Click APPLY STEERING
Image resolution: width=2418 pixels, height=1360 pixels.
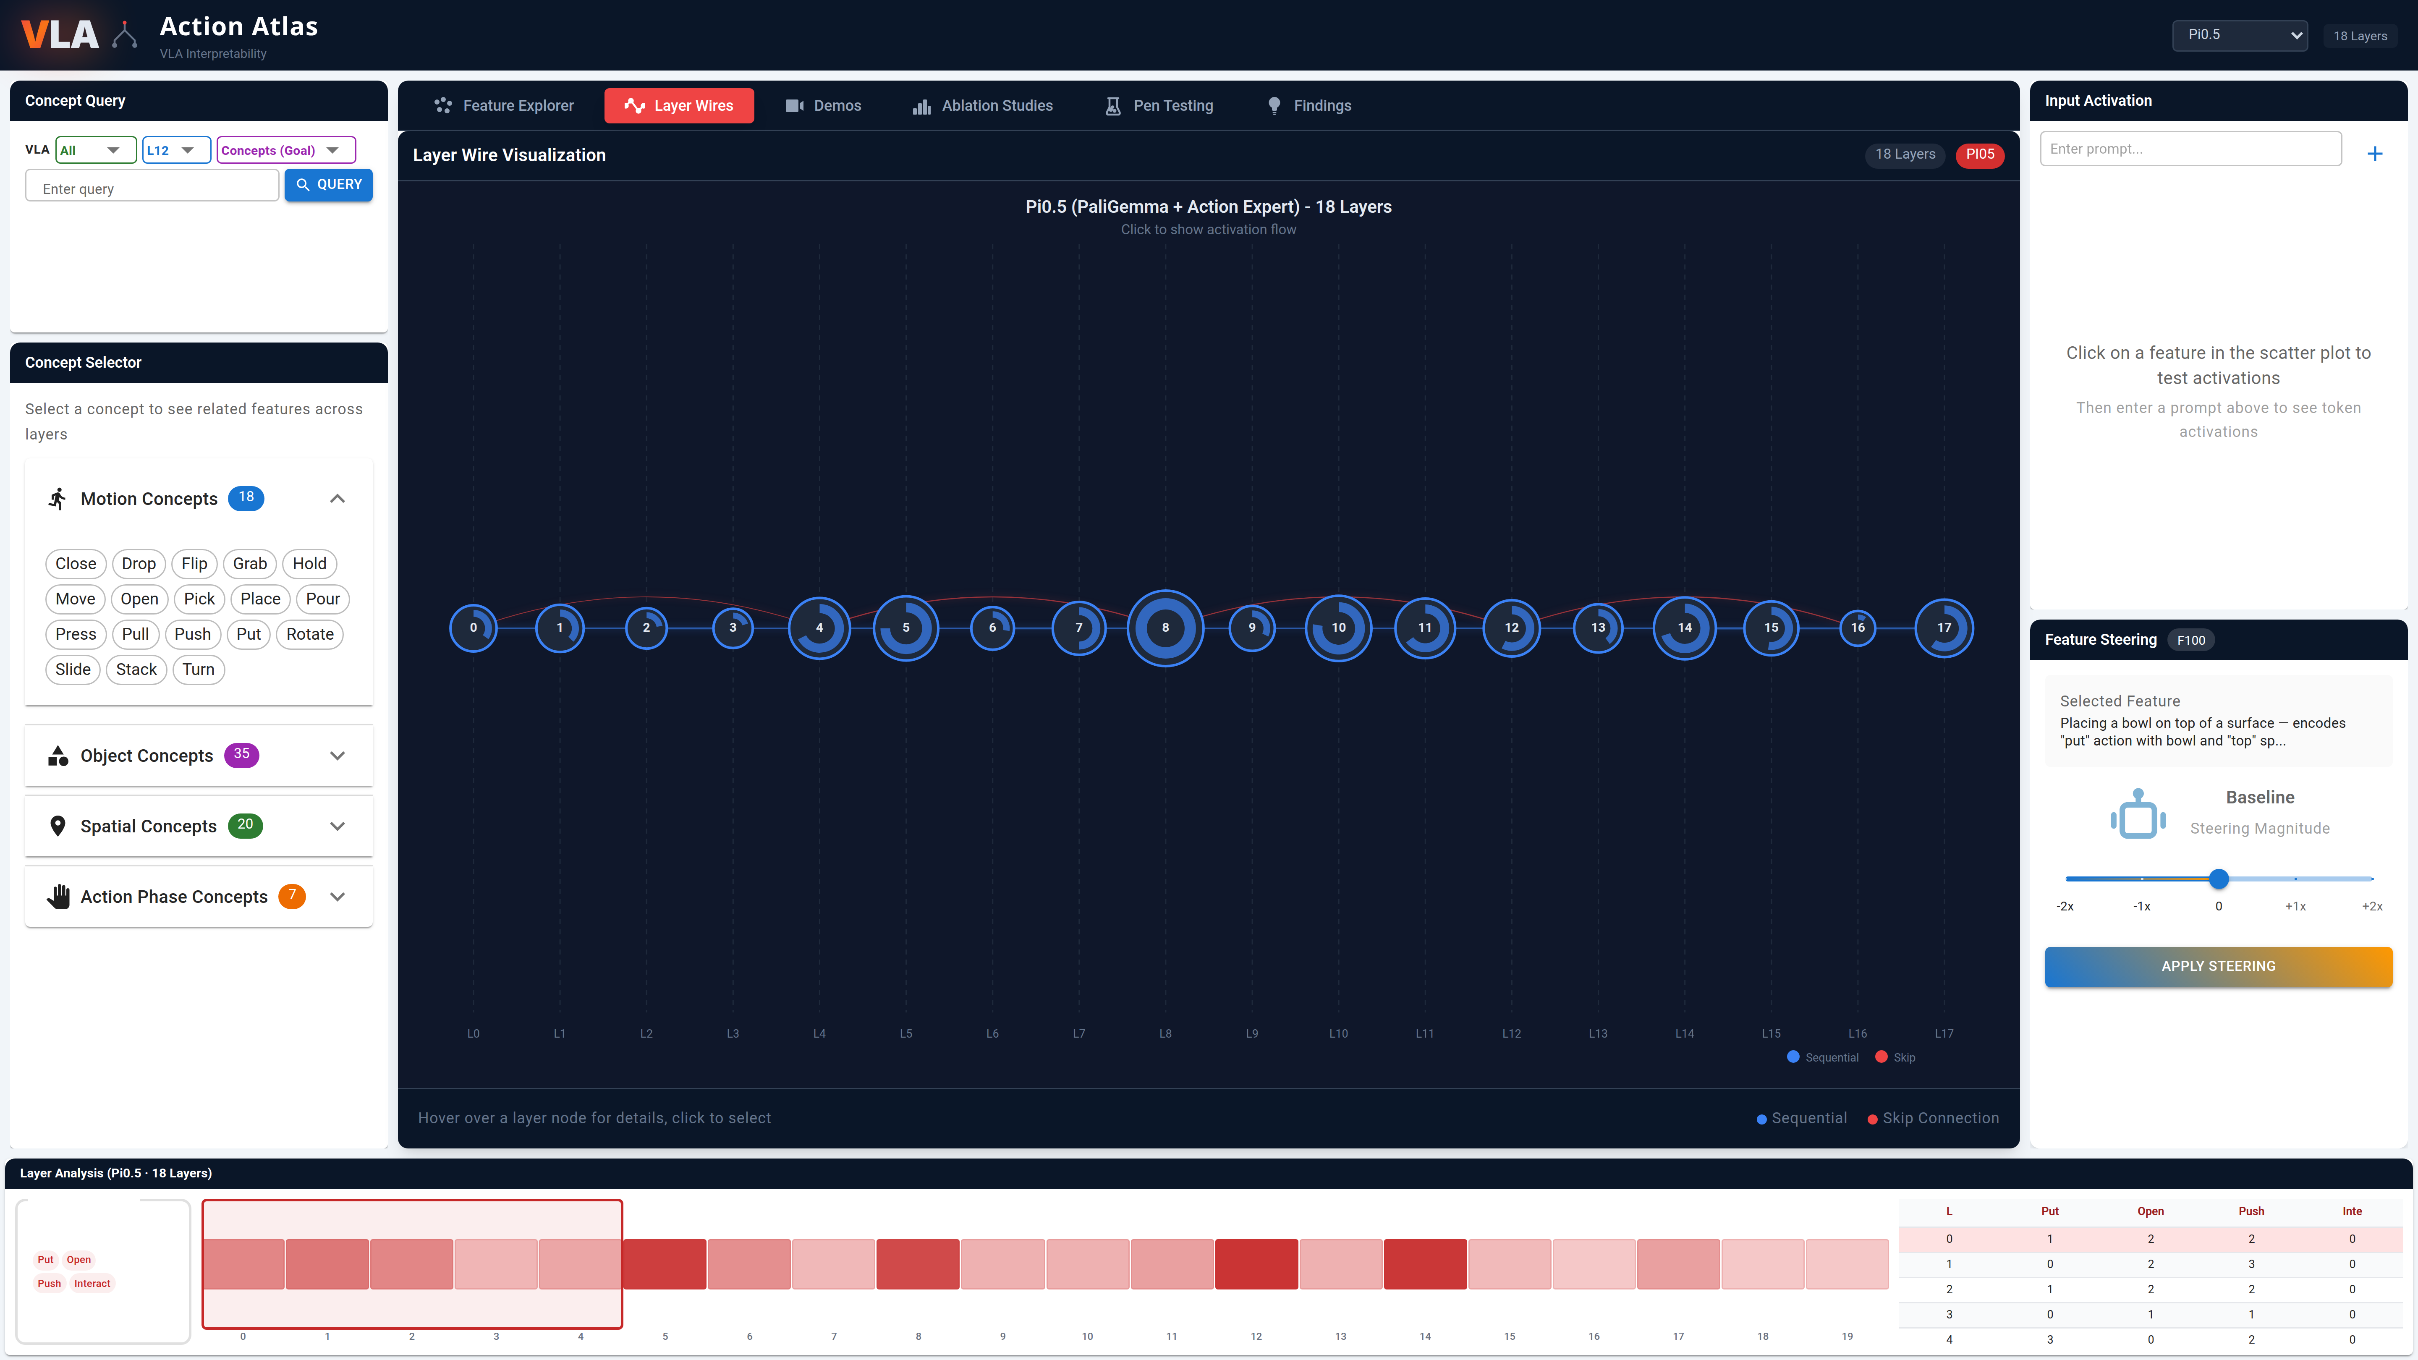(x=2218, y=966)
